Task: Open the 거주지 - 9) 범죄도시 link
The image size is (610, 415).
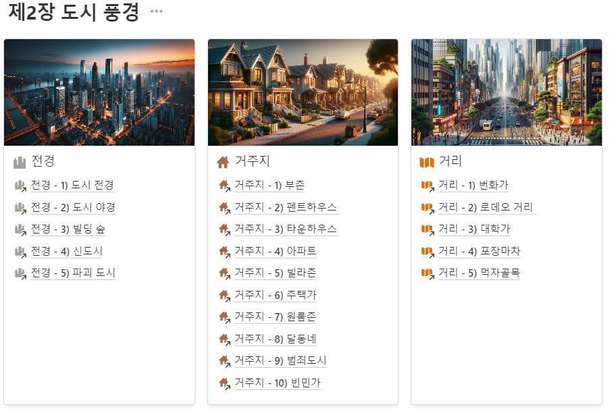Action: [280, 361]
